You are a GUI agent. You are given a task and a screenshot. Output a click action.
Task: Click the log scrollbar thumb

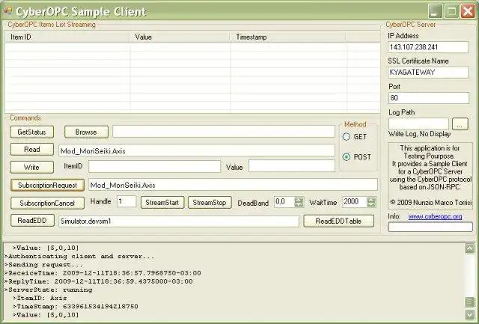pyautogui.click(x=469, y=302)
